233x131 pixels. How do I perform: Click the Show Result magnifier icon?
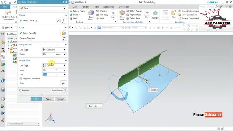tap(65, 90)
